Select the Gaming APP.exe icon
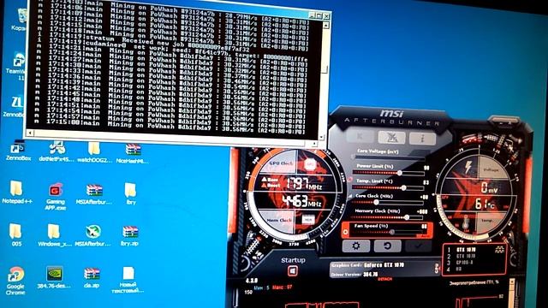Screen dimensions: 548x308 tap(55, 196)
